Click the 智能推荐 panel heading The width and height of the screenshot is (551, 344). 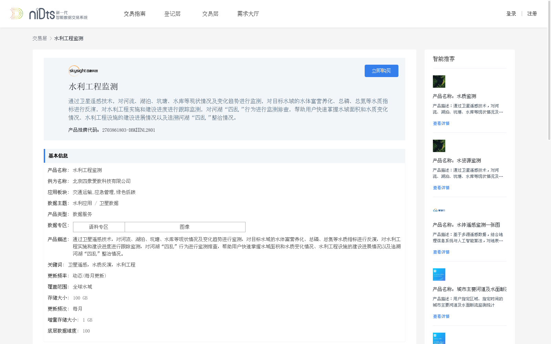[444, 59]
